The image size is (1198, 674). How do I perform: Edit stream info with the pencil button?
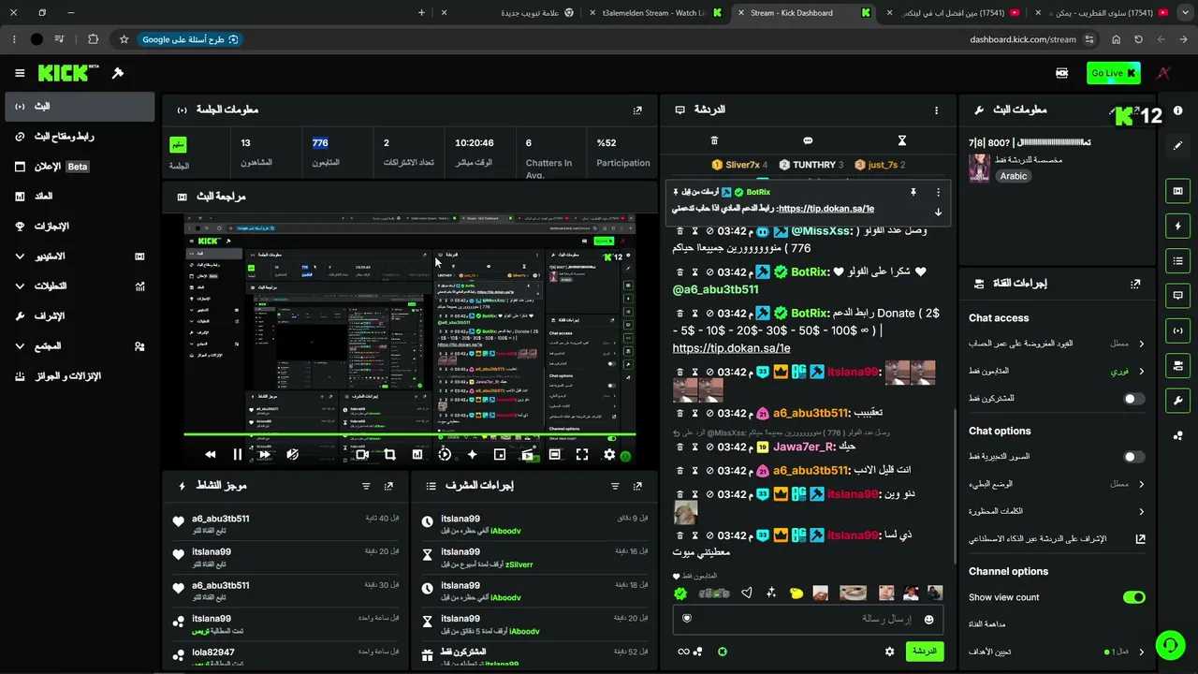pyautogui.click(x=1177, y=146)
